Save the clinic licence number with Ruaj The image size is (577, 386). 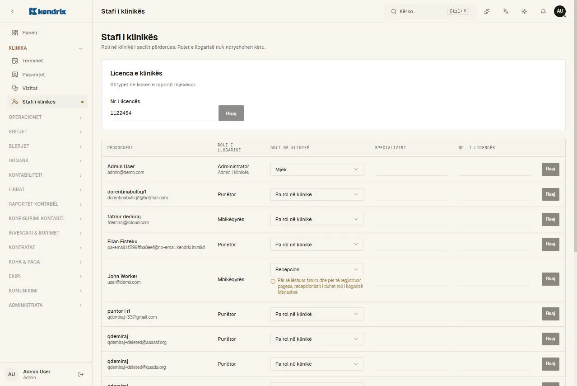(x=231, y=113)
